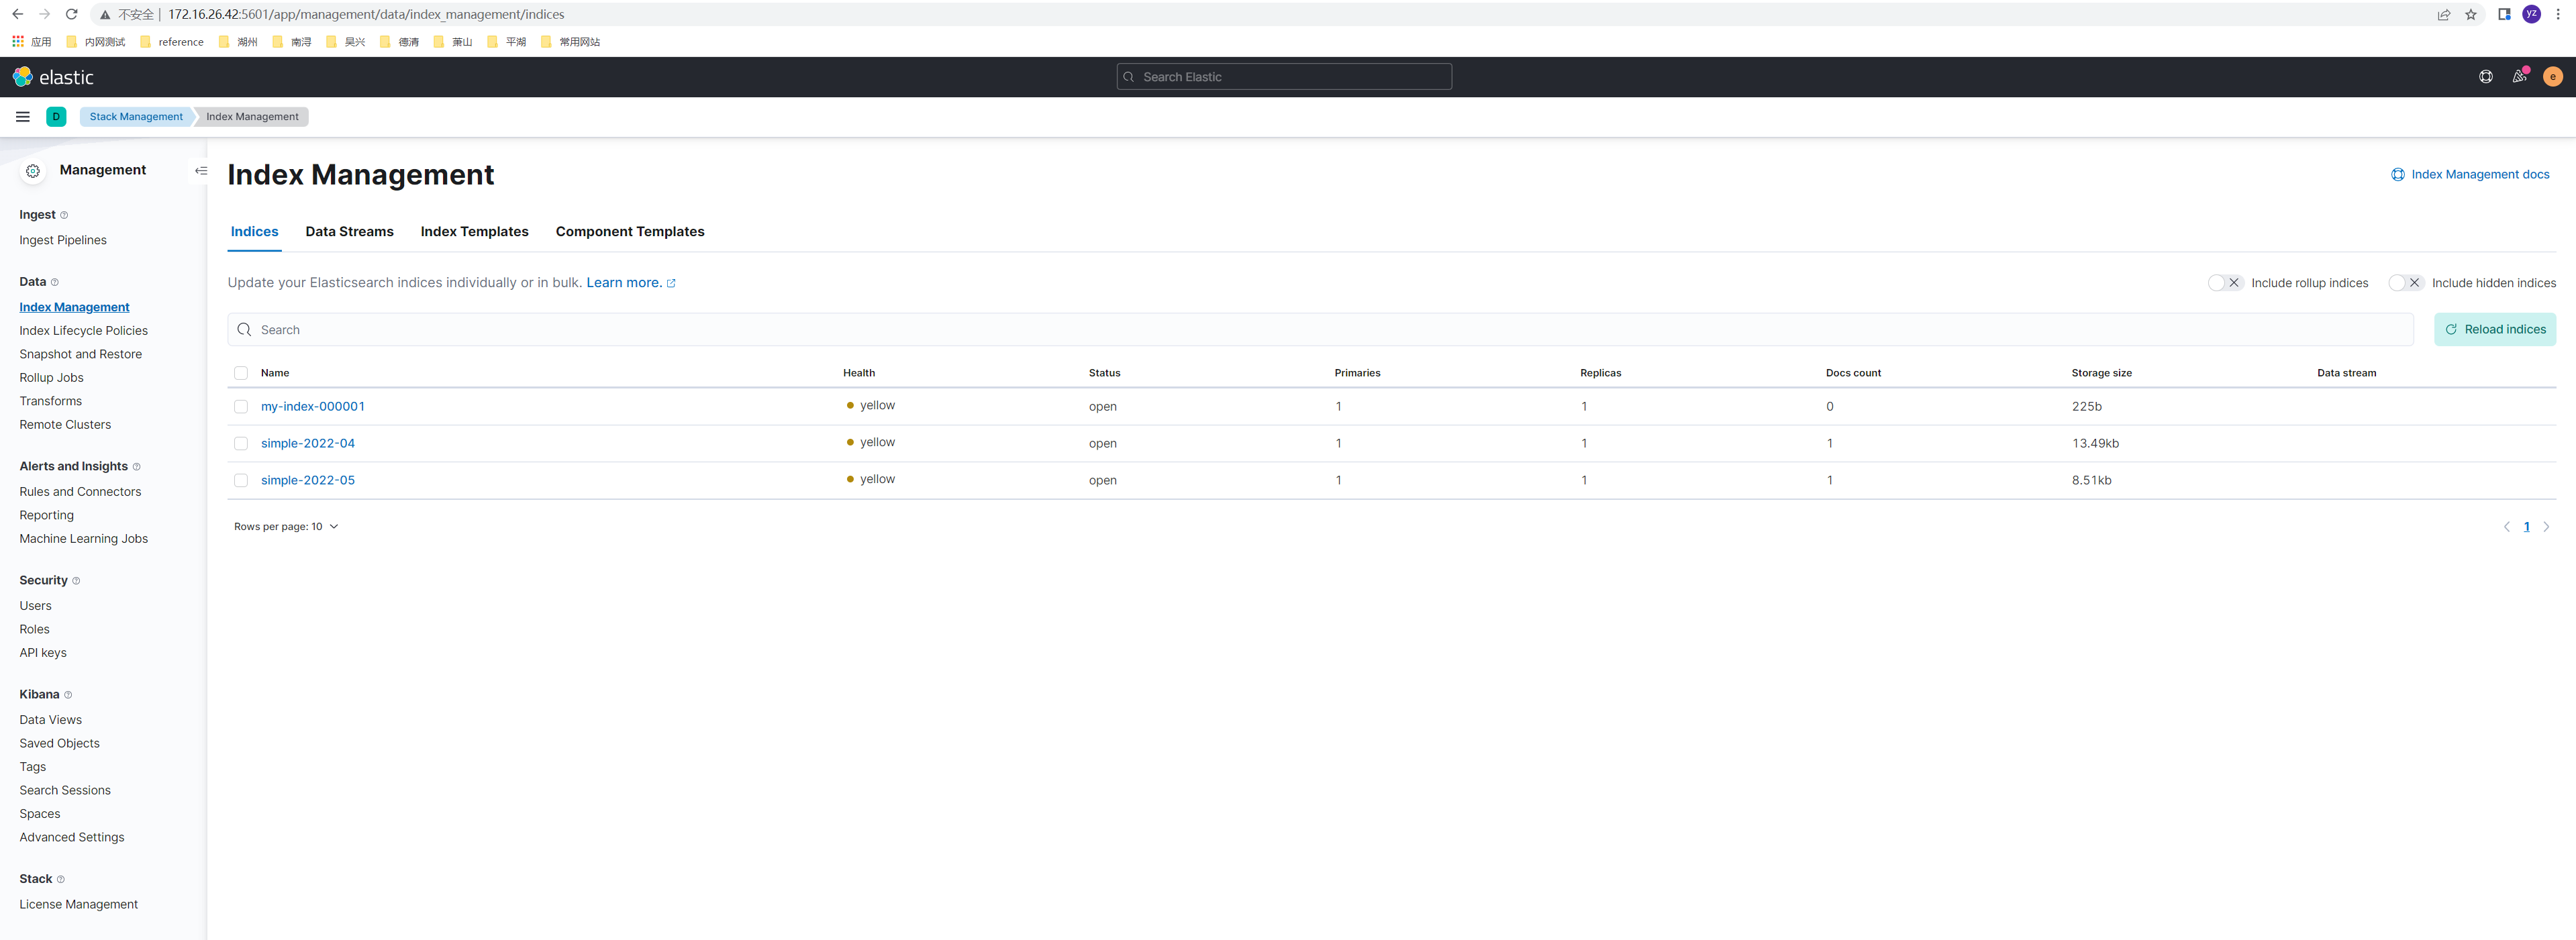Toggle Include rollup indices switch
The height and width of the screenshot is (940, 2576).
(2225, 283)
